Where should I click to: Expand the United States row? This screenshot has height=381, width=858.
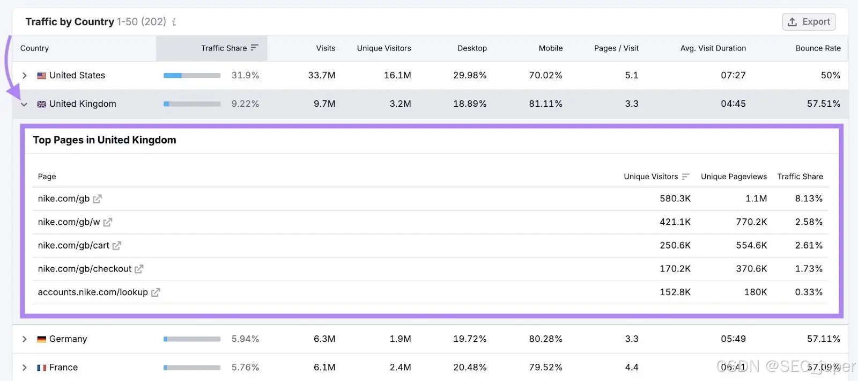(x=24, y=76)
